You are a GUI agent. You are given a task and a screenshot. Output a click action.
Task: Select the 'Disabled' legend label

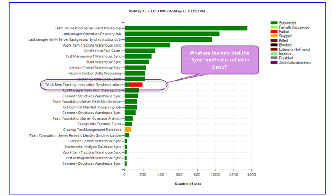(286, 58)
